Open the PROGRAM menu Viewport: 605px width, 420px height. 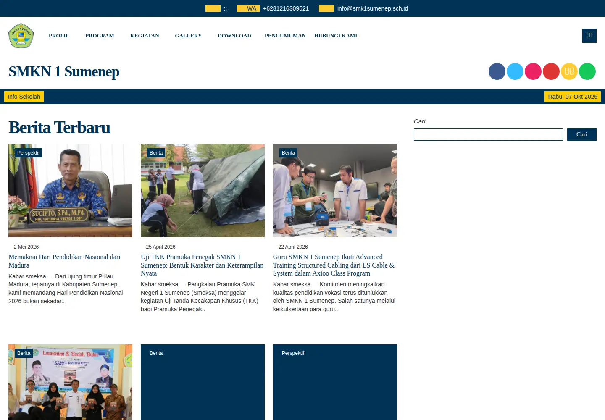[x=100, y=36]
